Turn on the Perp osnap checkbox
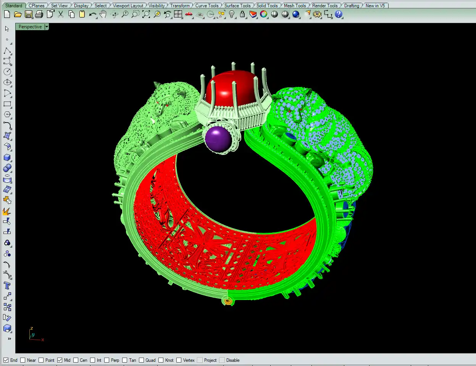Viewport: 476px width, 366px height. click(107, 360)
